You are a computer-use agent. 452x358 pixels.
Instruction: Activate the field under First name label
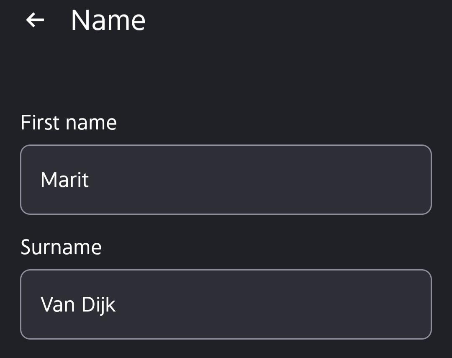pyautogui.click(x=226, y=180)
